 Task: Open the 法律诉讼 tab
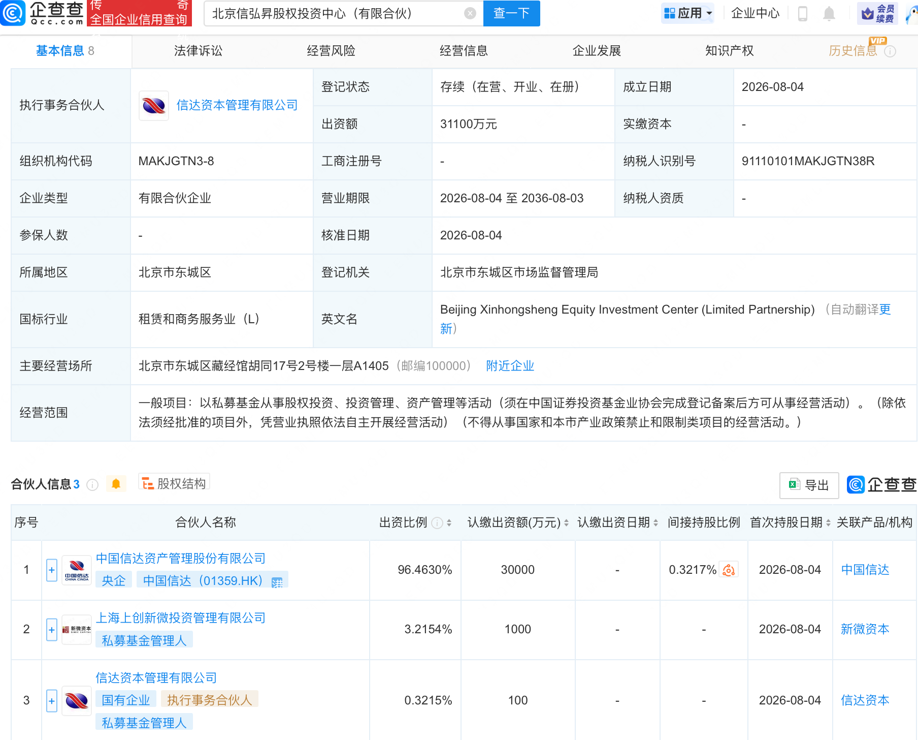click(199, 51)
